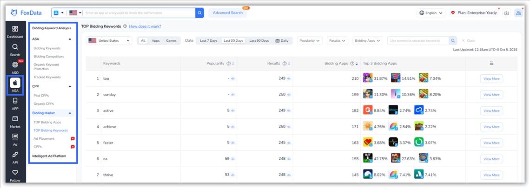The width and height of the screenshot is (530, 188).
Task: Select the Apps category tab
Action: 155,40
